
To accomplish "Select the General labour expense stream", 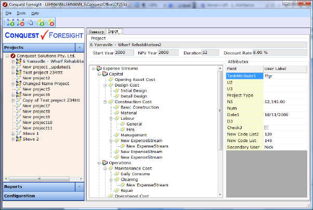I will point(134,124).
